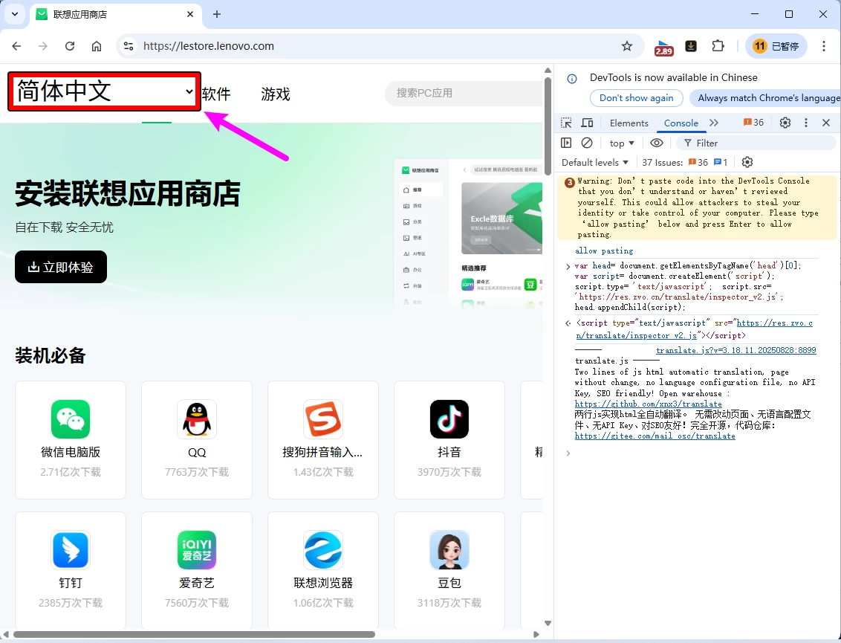The height and width of the screenshot is (643, 841).
Task: Click the live expression eye icon
Action: [x=657, y=143]
